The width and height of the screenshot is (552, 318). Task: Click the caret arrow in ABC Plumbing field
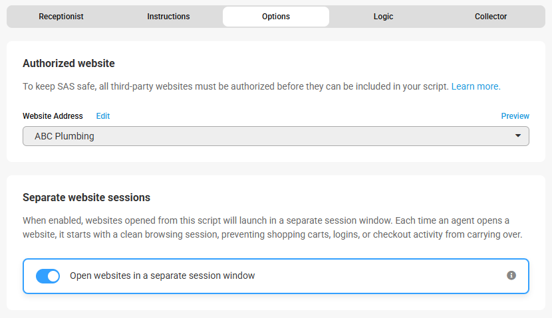518,136
